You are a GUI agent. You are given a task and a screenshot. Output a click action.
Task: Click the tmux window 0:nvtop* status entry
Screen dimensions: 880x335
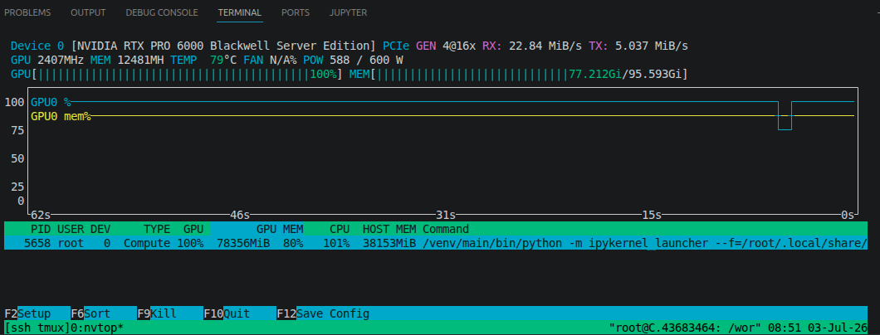point(97,328)
